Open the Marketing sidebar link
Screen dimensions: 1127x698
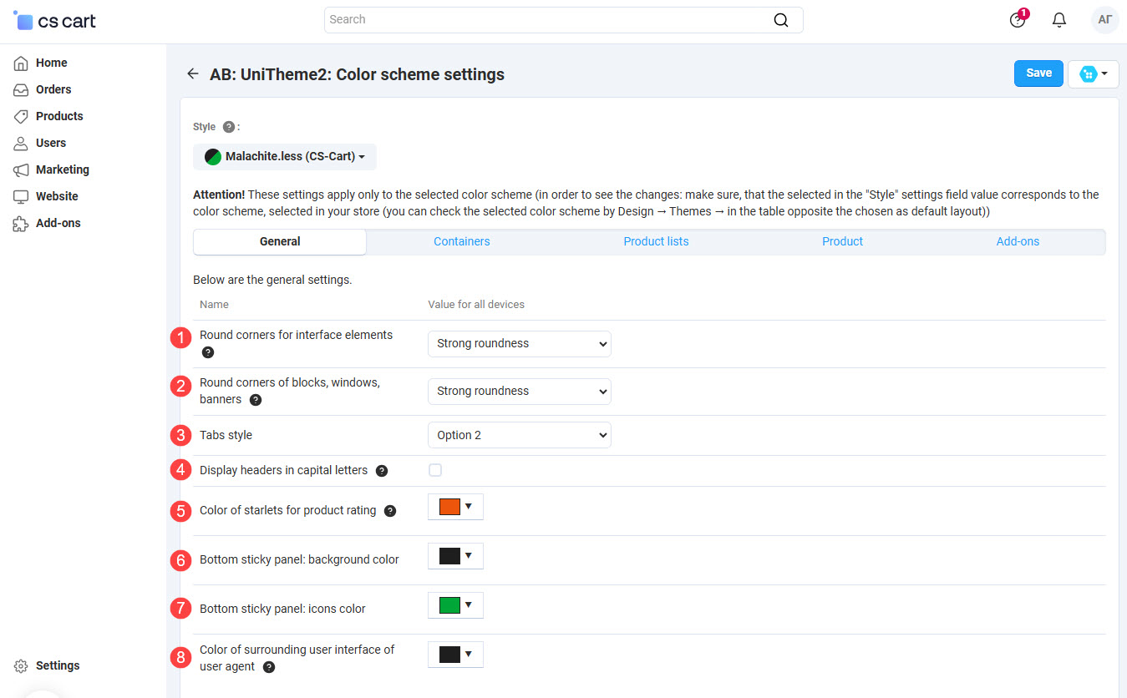pos(63,169)
